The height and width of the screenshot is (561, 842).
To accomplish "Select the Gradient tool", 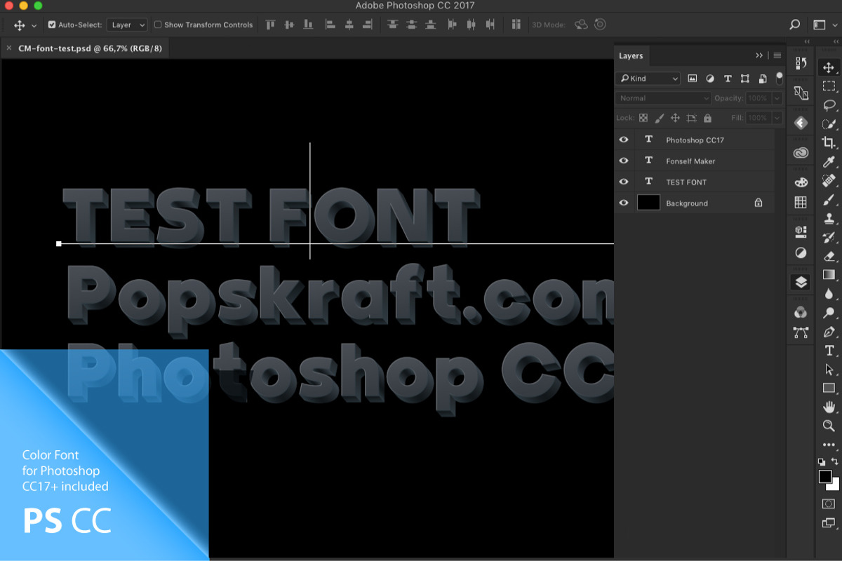I will coord(829,275).
